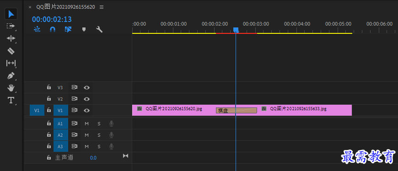The image size is (398, 171).
Task: Solo audio track A2
Action: (x=99, y=135)
